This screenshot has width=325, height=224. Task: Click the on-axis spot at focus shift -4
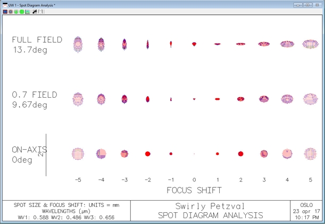101,154
